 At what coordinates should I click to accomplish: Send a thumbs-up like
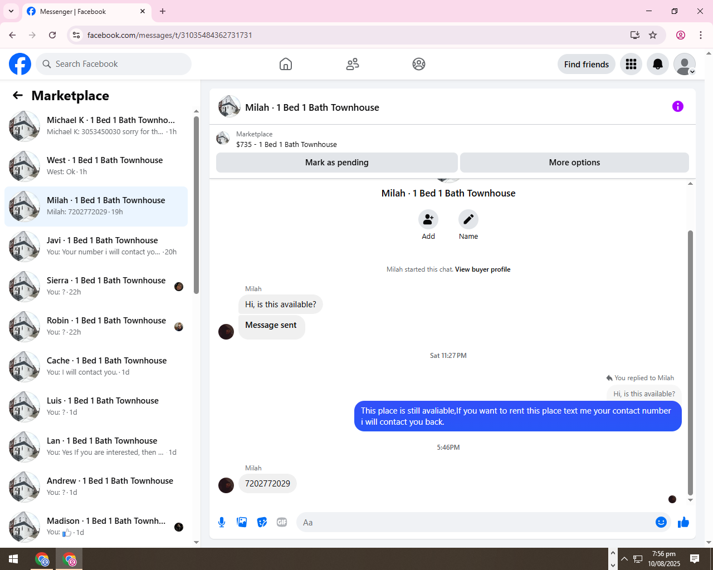point(683,522)
